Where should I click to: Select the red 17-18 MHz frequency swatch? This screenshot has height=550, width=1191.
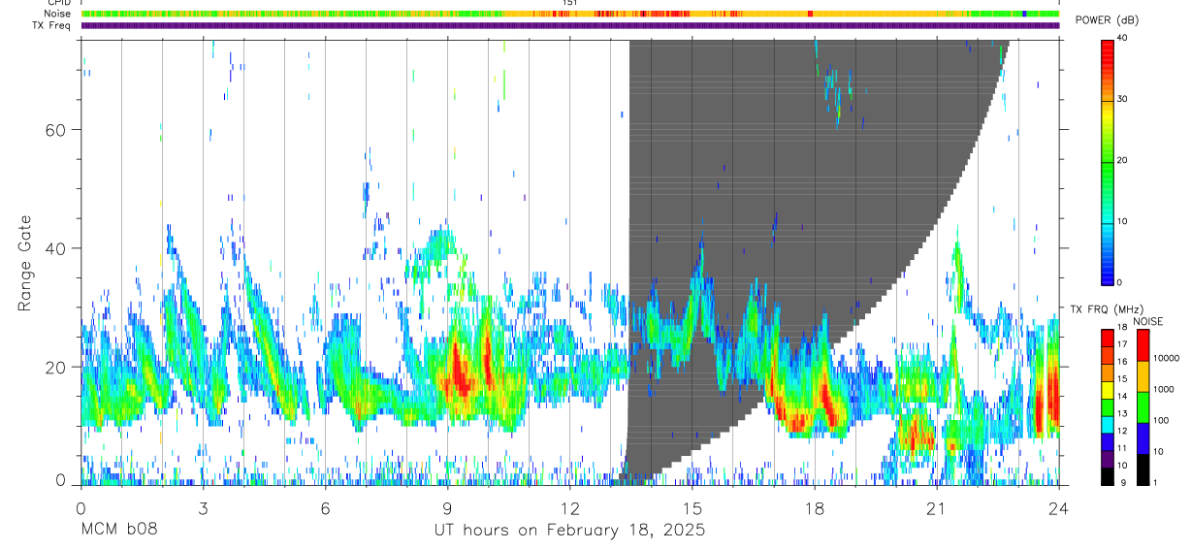pyautogui.click(x=1108, y=338)
